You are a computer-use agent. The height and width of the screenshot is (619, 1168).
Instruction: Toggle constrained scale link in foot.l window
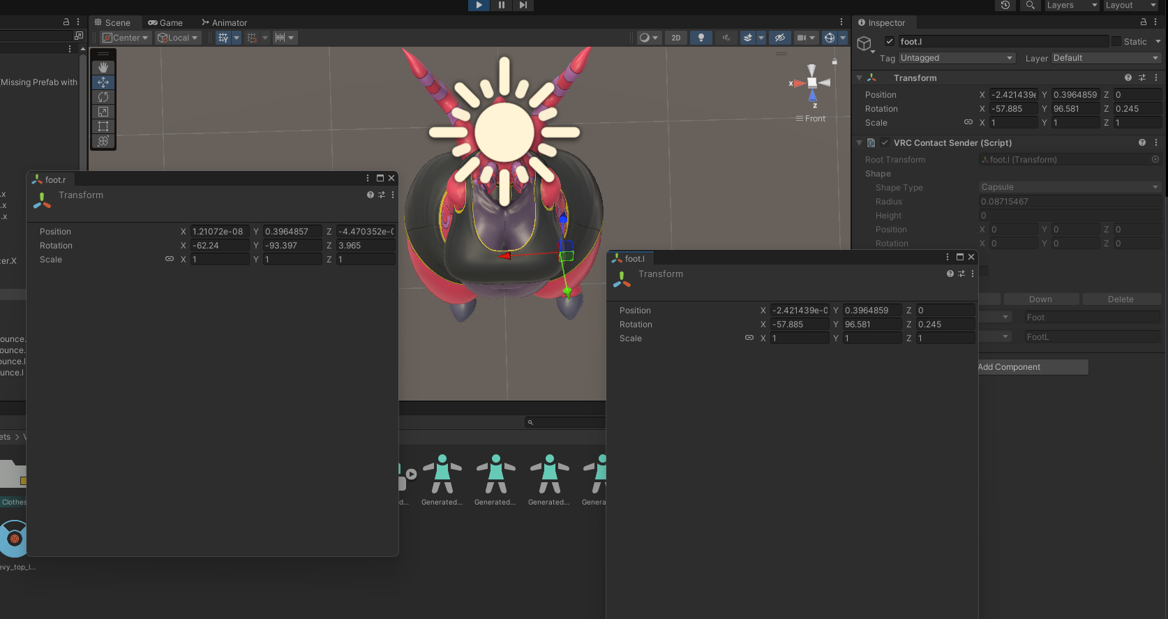point(749,338)
